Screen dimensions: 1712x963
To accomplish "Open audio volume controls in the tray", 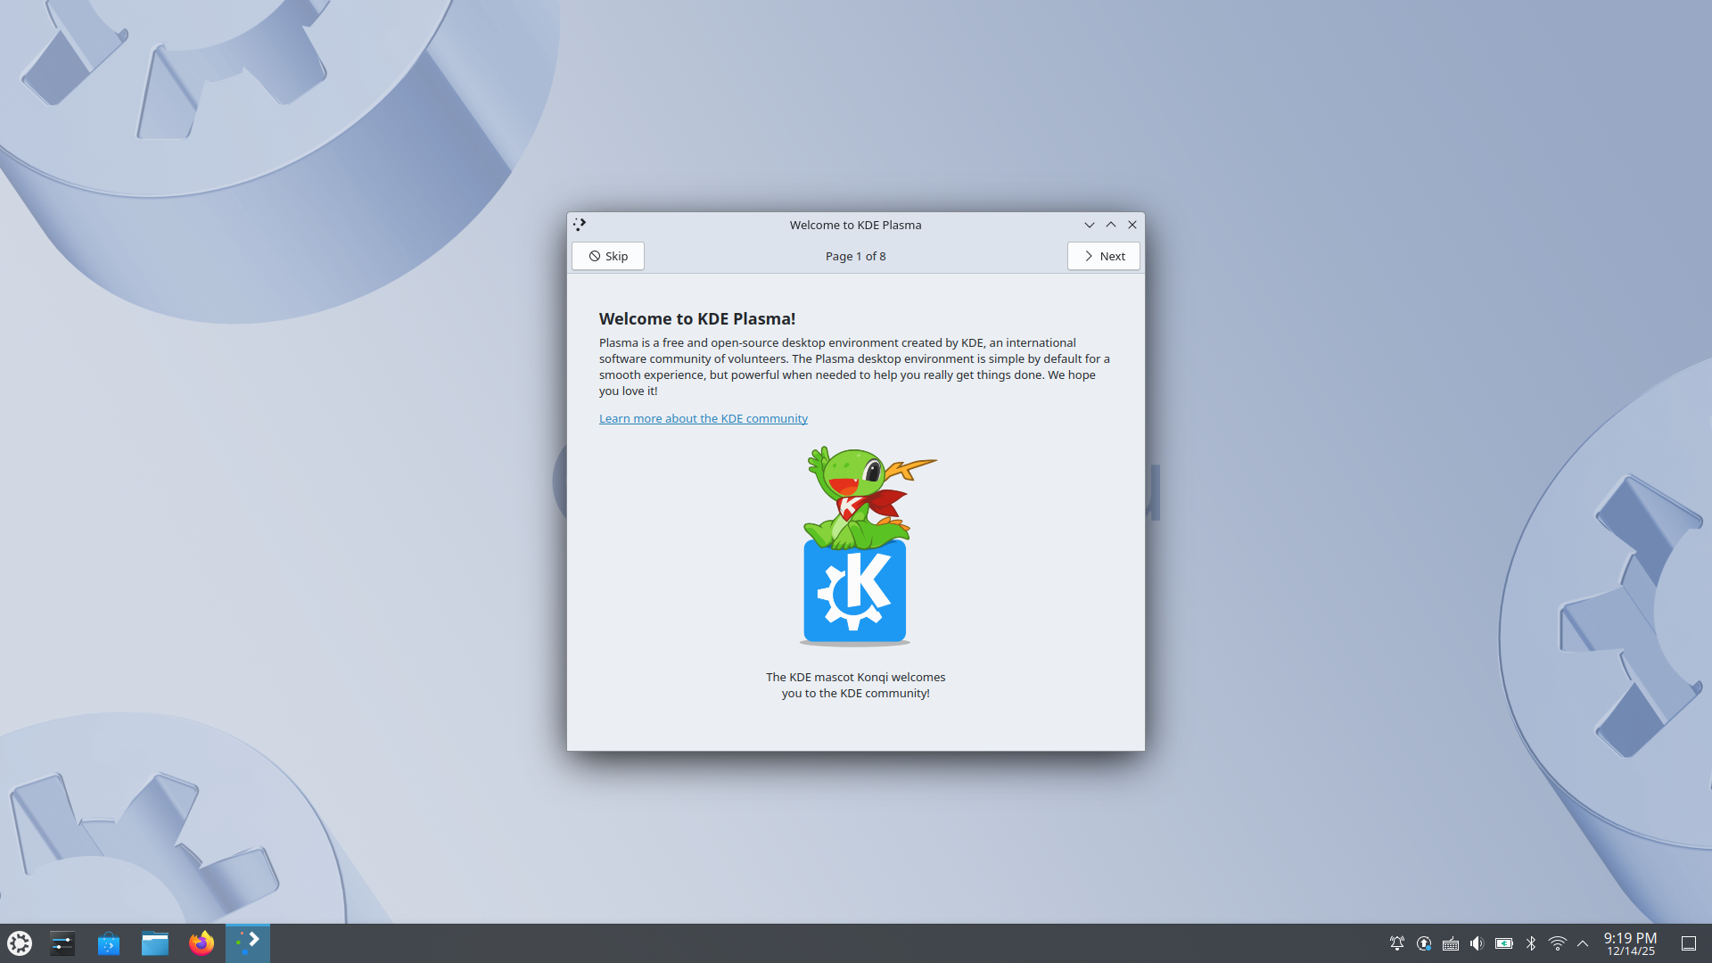I will (1477, 943).
